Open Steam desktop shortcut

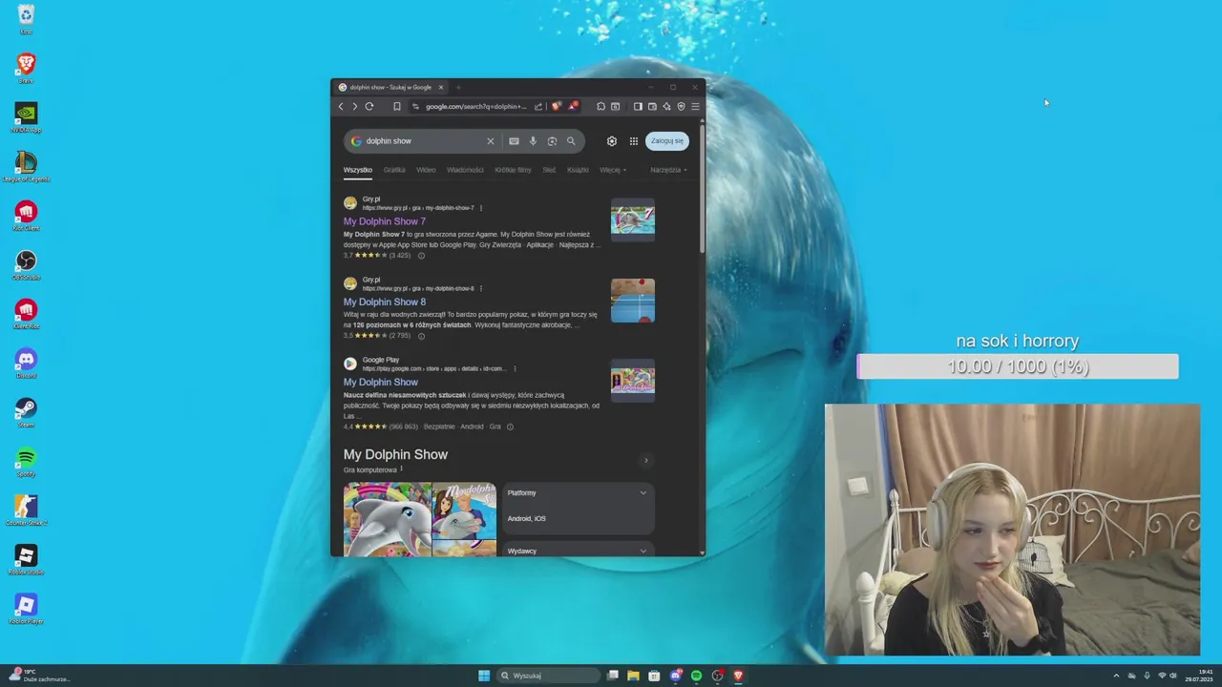coord(26,412)
